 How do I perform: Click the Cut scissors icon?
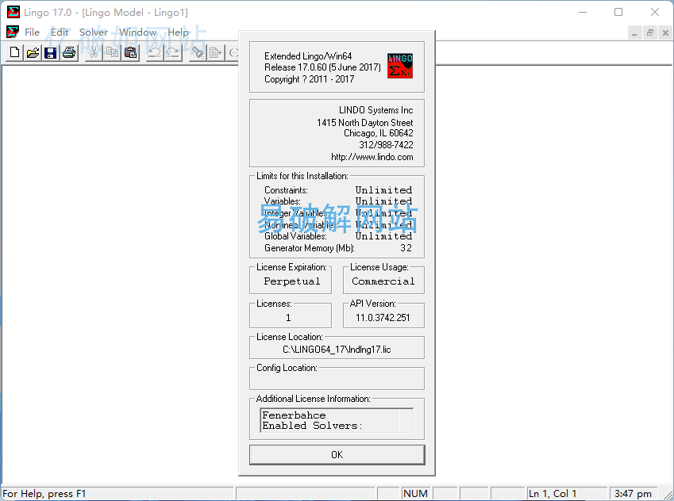[94, 53]
